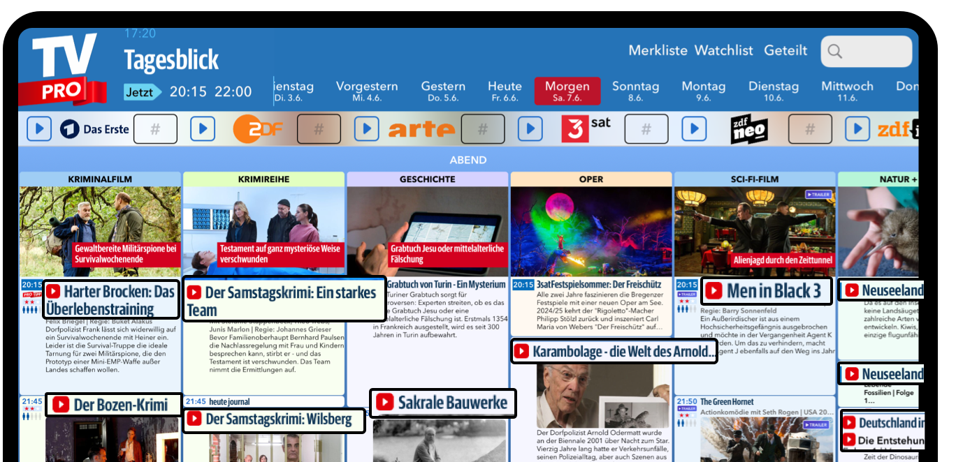Click the OPER genre label

(x=591, y=179)
